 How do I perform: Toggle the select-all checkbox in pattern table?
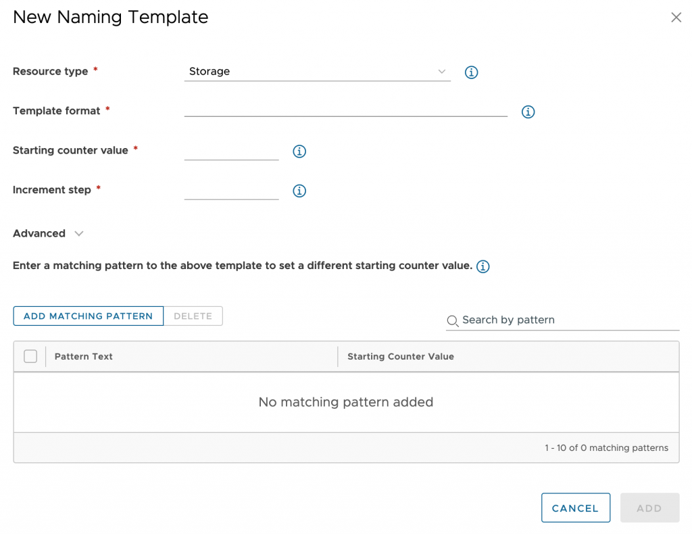click(30, 356)
